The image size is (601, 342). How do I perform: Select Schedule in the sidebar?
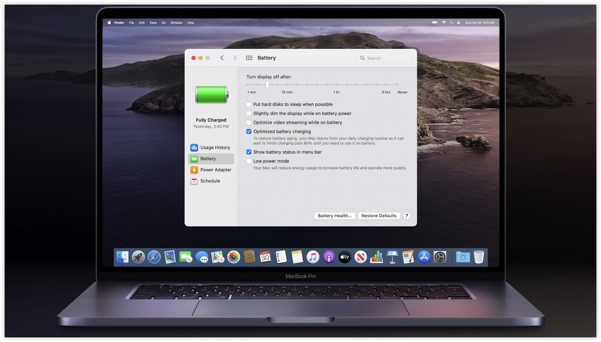point(211,181)
